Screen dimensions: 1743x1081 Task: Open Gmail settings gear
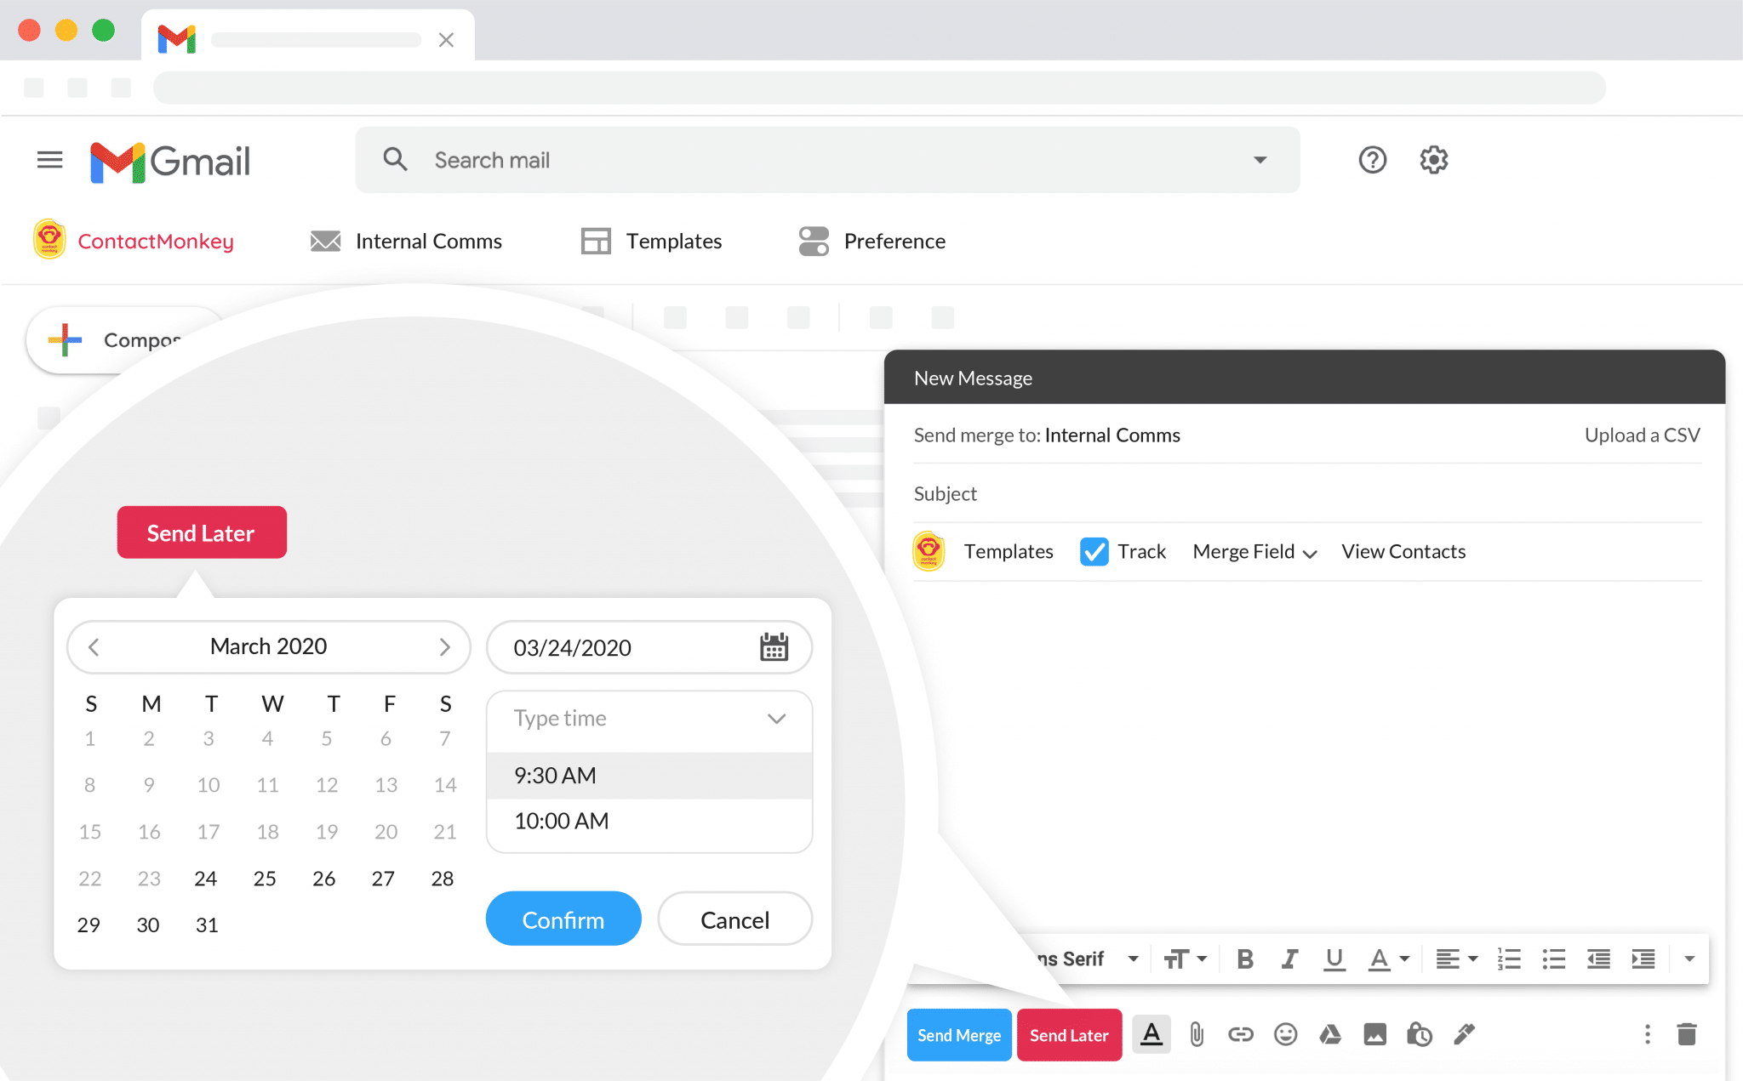[1434, 160]
